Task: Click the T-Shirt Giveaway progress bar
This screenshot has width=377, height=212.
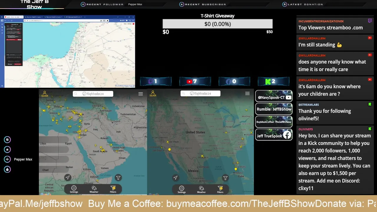Action: [x=218, y=24]
